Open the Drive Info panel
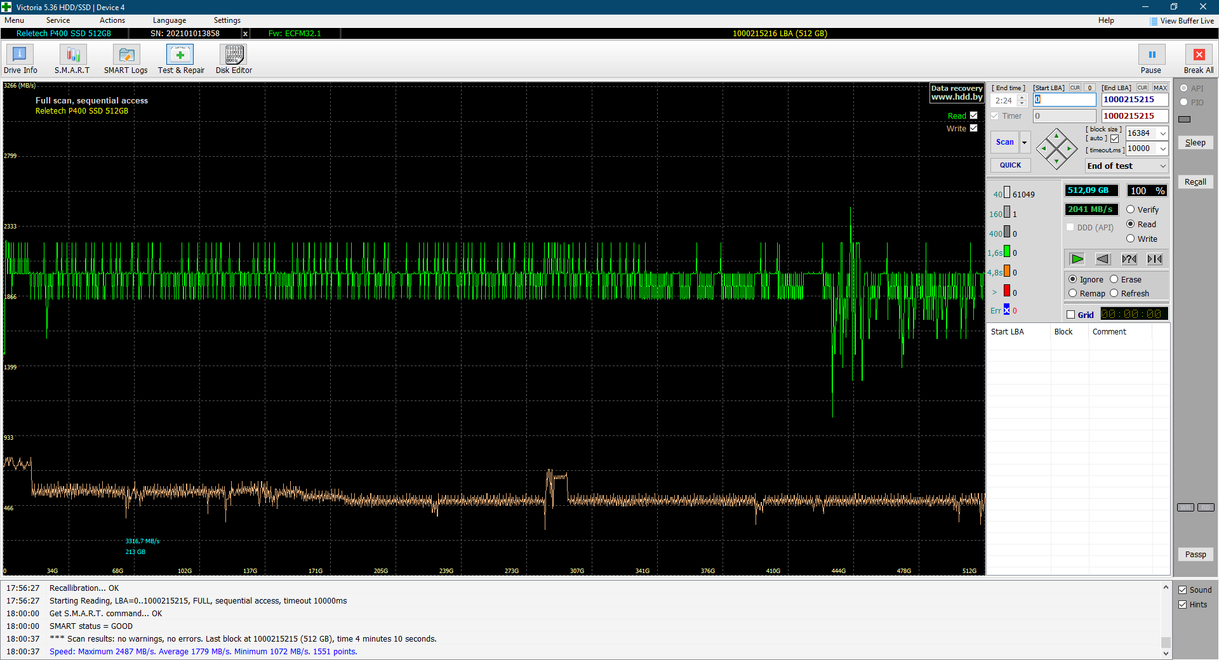 (20, 59)
